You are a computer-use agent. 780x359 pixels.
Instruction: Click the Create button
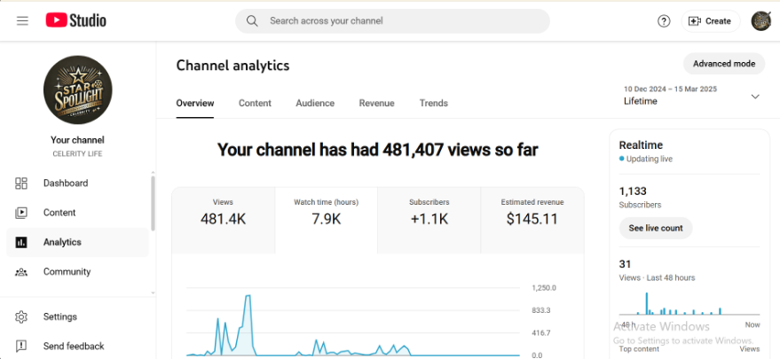click(x=711, y=21)
